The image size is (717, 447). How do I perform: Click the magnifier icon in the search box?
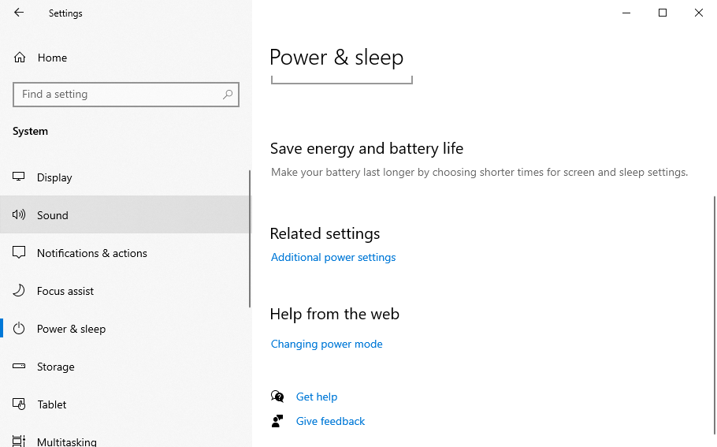click(x=228, y=95)
